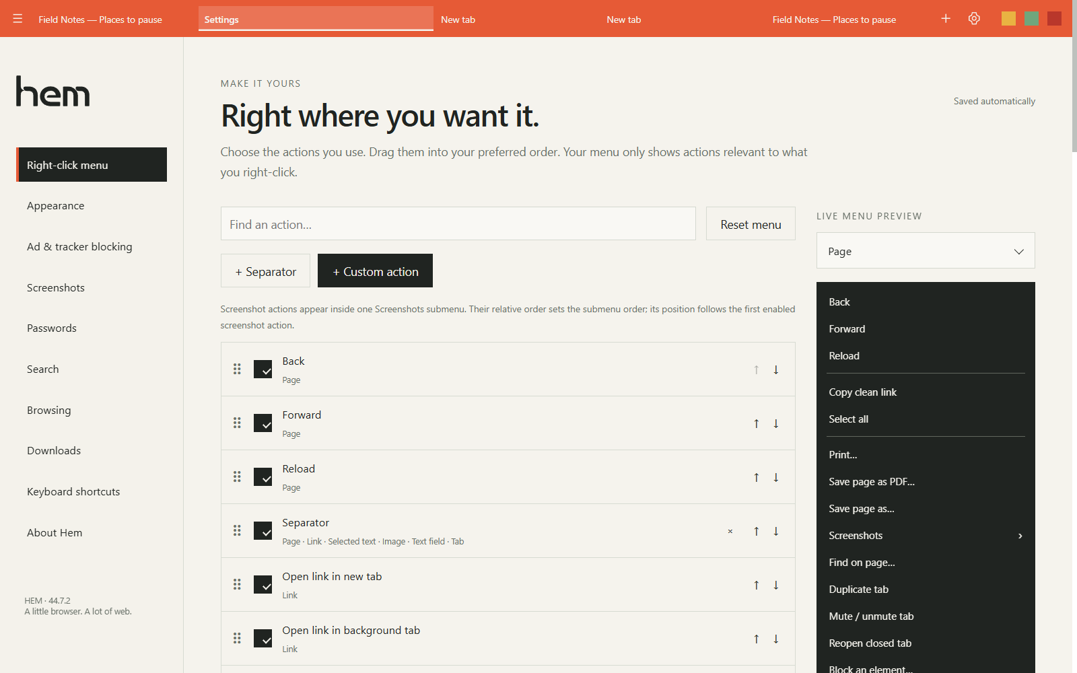This screenshot has width=1077, height=673.
Task: Open Keyboard shortcuts section
Action: (92, 492)
